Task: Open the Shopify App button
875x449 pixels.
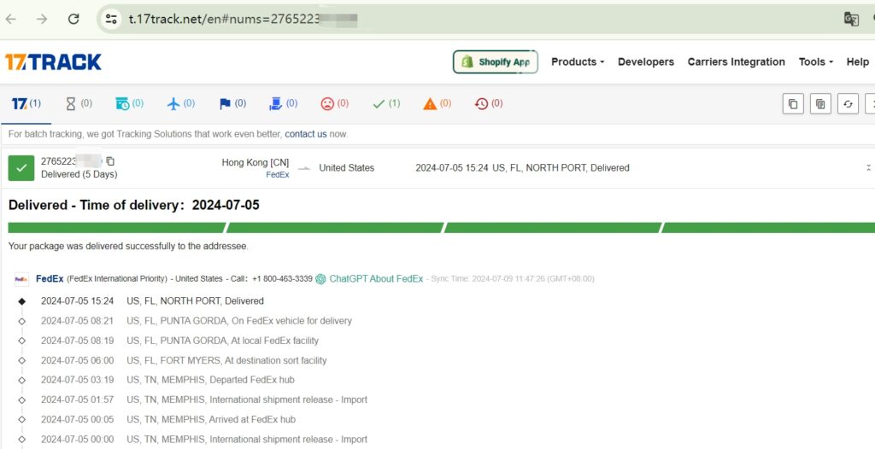Action: click(496, 62)
